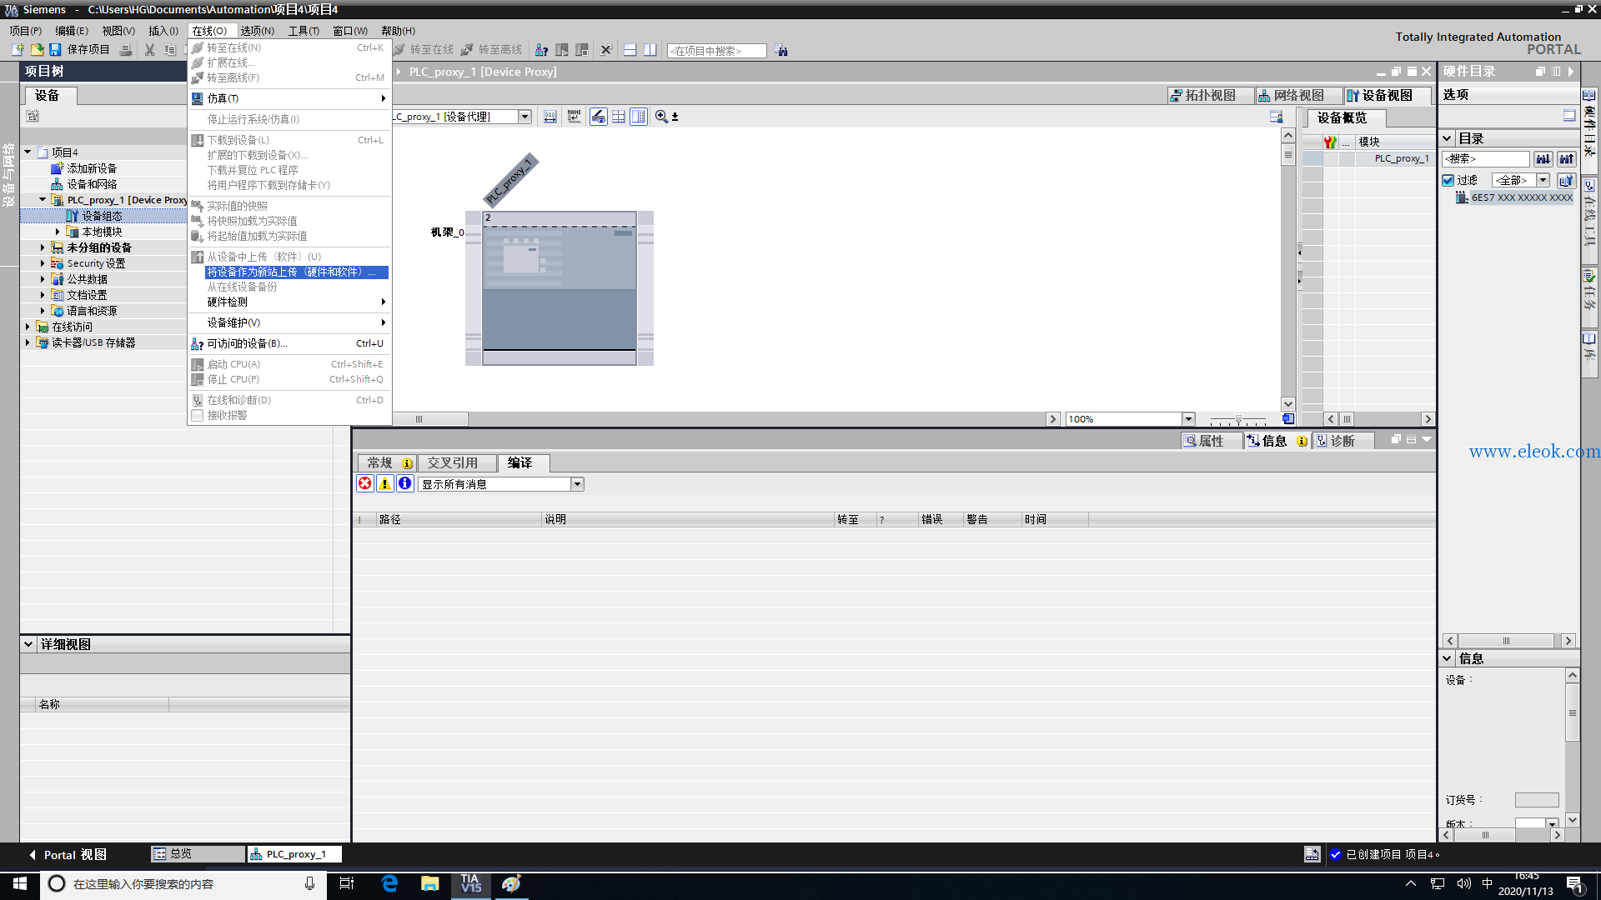Viewport: 1601px width, 900px height.
Task: Open Task View on taskbar
Action: tap(347, 883)
